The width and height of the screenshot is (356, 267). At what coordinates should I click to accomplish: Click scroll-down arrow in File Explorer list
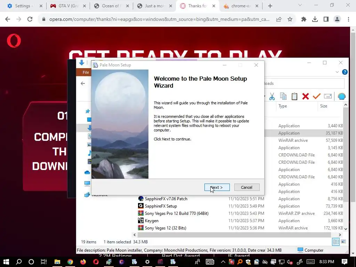(x=346, y=229)
